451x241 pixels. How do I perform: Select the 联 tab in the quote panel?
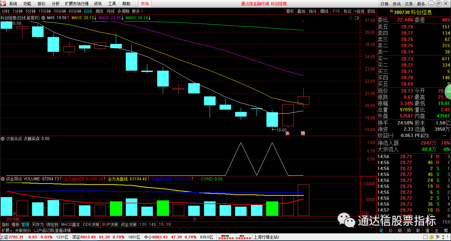418,230
